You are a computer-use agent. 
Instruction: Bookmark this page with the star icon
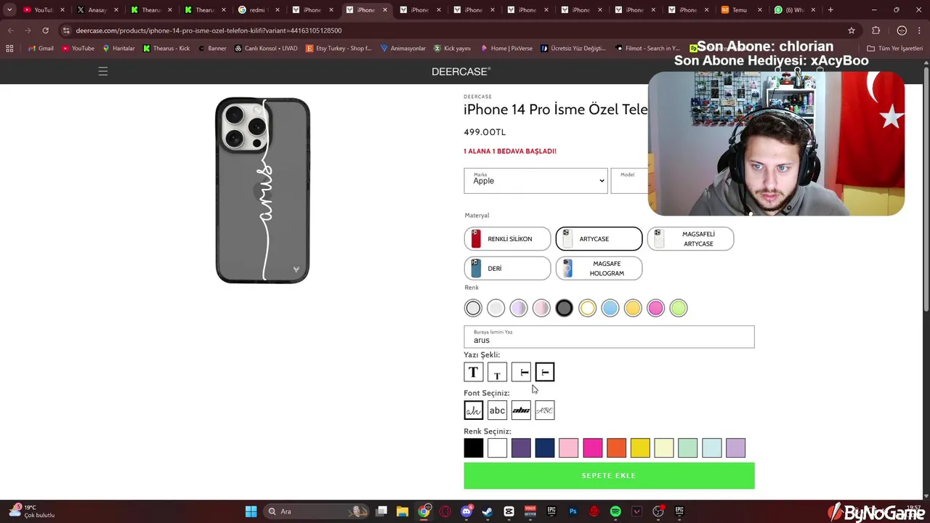click(x=852, y=31)
